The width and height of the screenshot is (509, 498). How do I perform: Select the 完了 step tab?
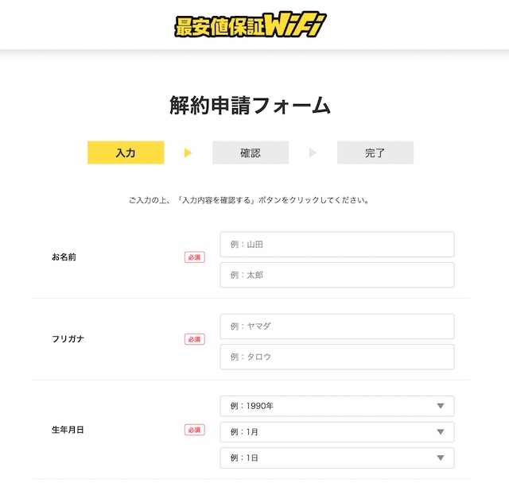coord(375,152)
